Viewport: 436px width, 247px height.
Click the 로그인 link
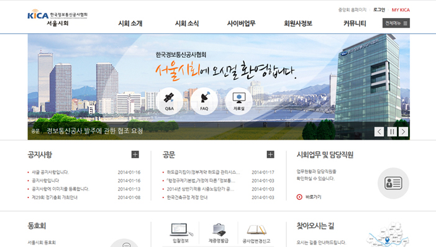point(379,10)
